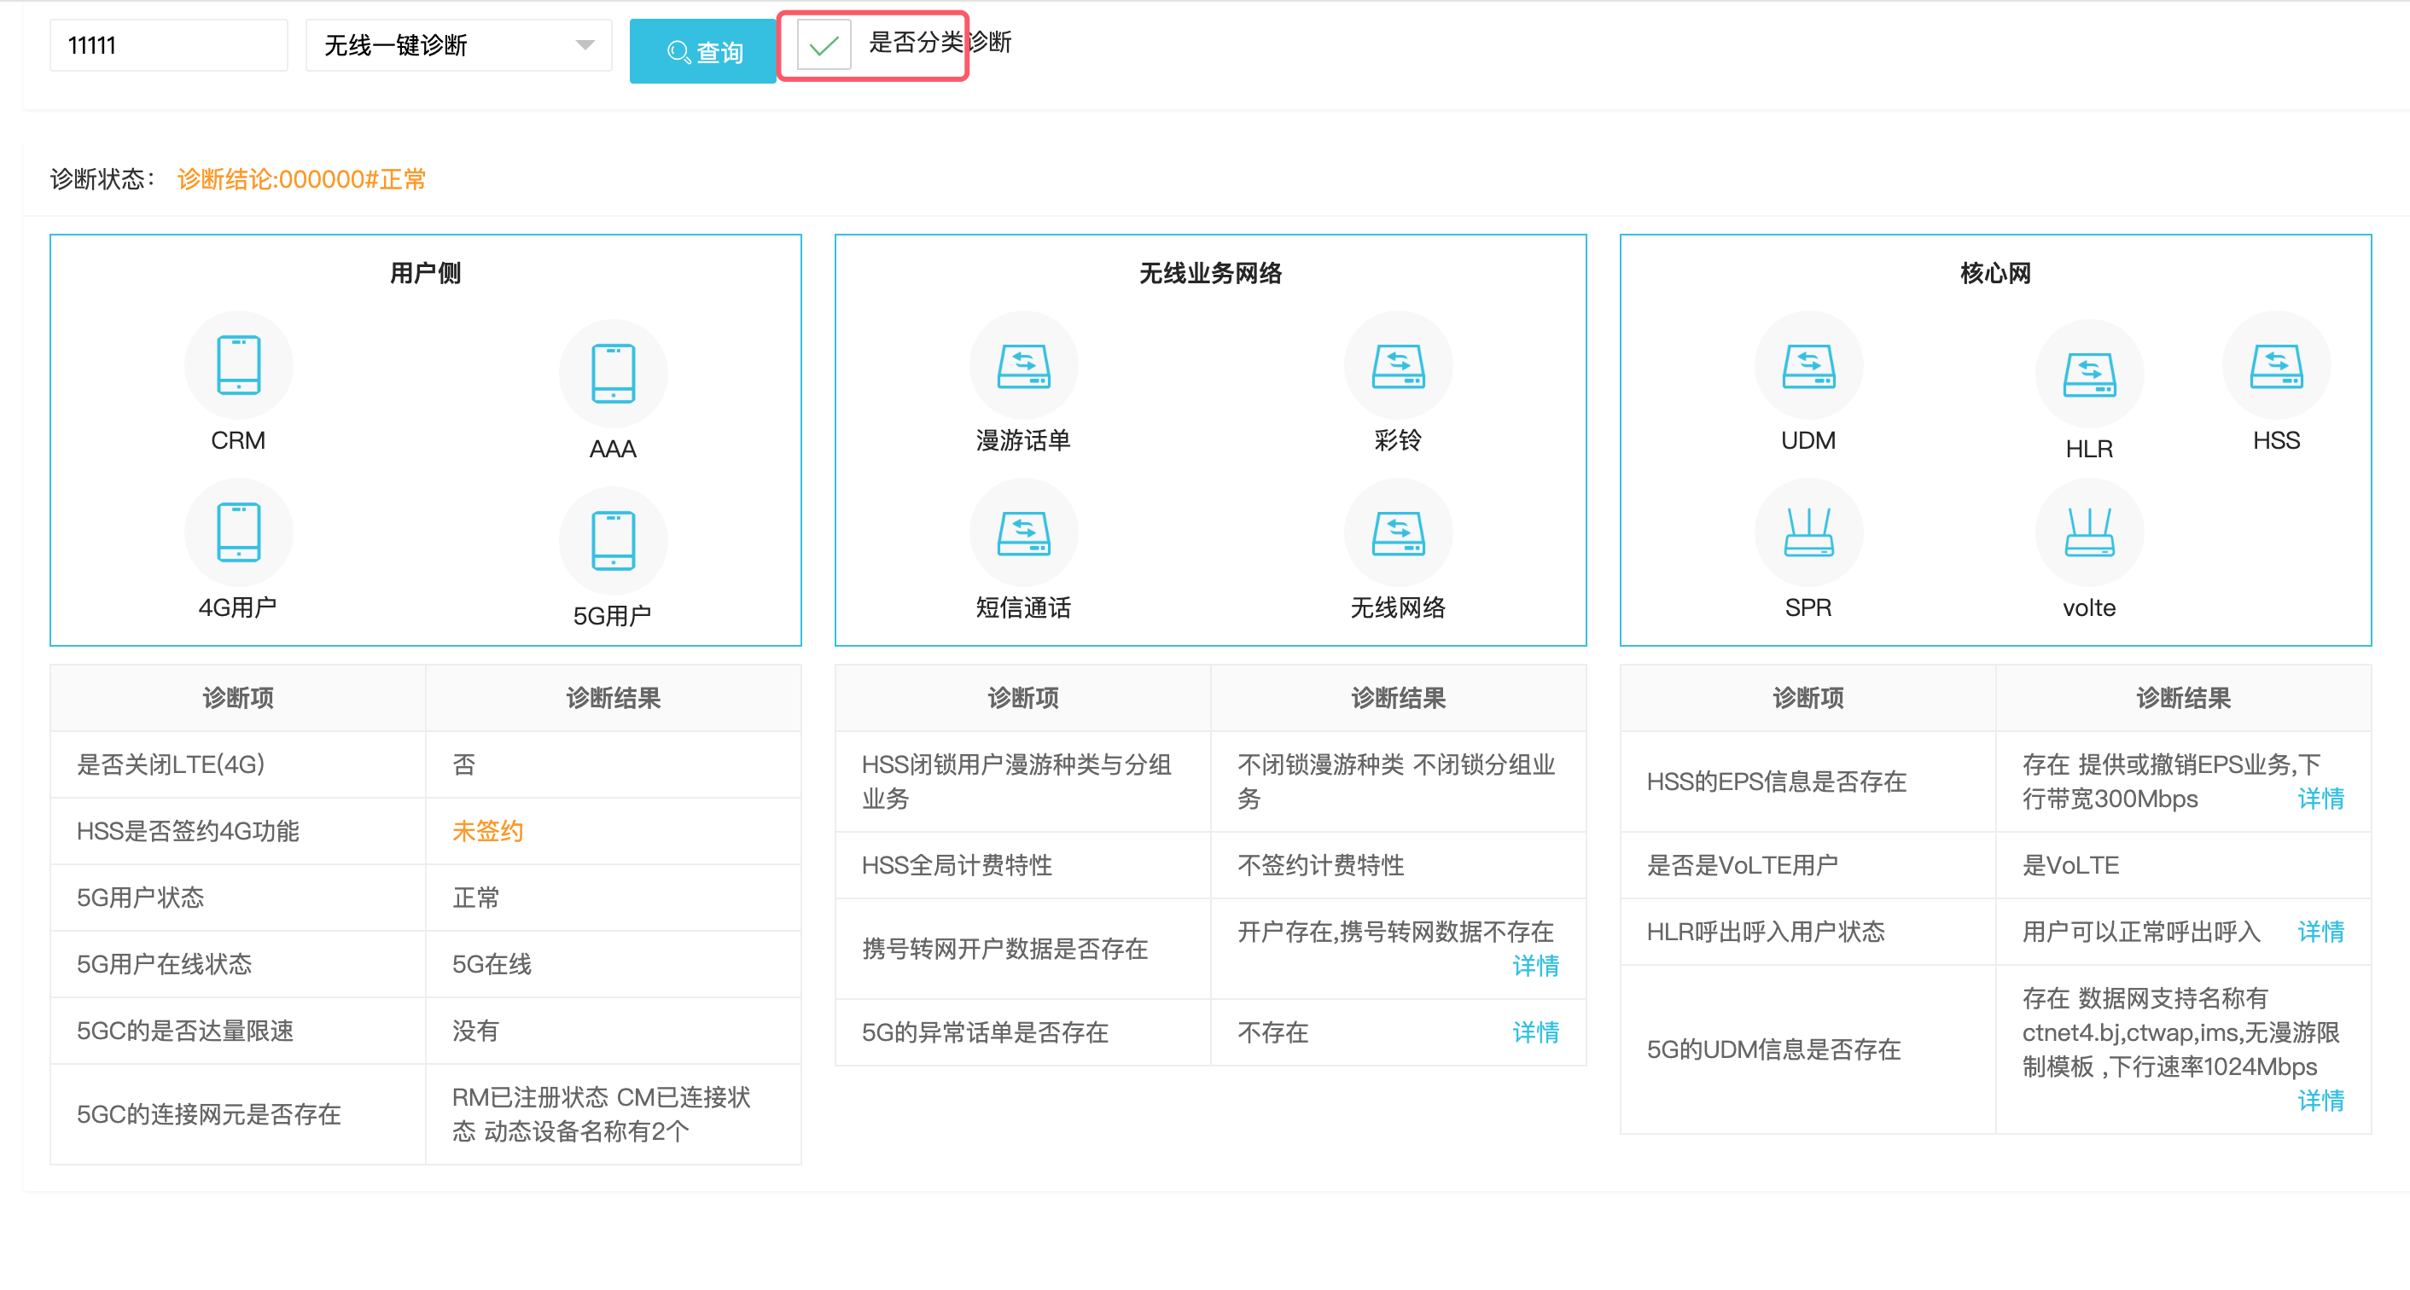Open the 短信通话 server icon
This screenshot has height=1290, width=2410.
pos(1023,532)
